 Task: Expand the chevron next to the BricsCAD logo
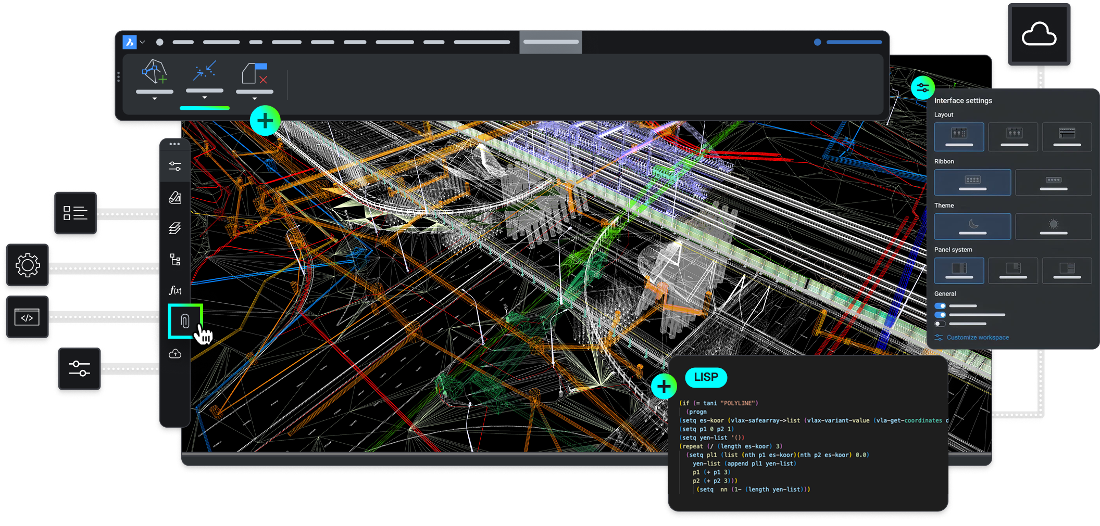(143, 42)
